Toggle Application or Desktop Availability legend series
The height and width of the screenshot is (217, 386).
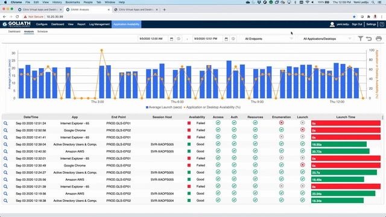tap(212, 107)
